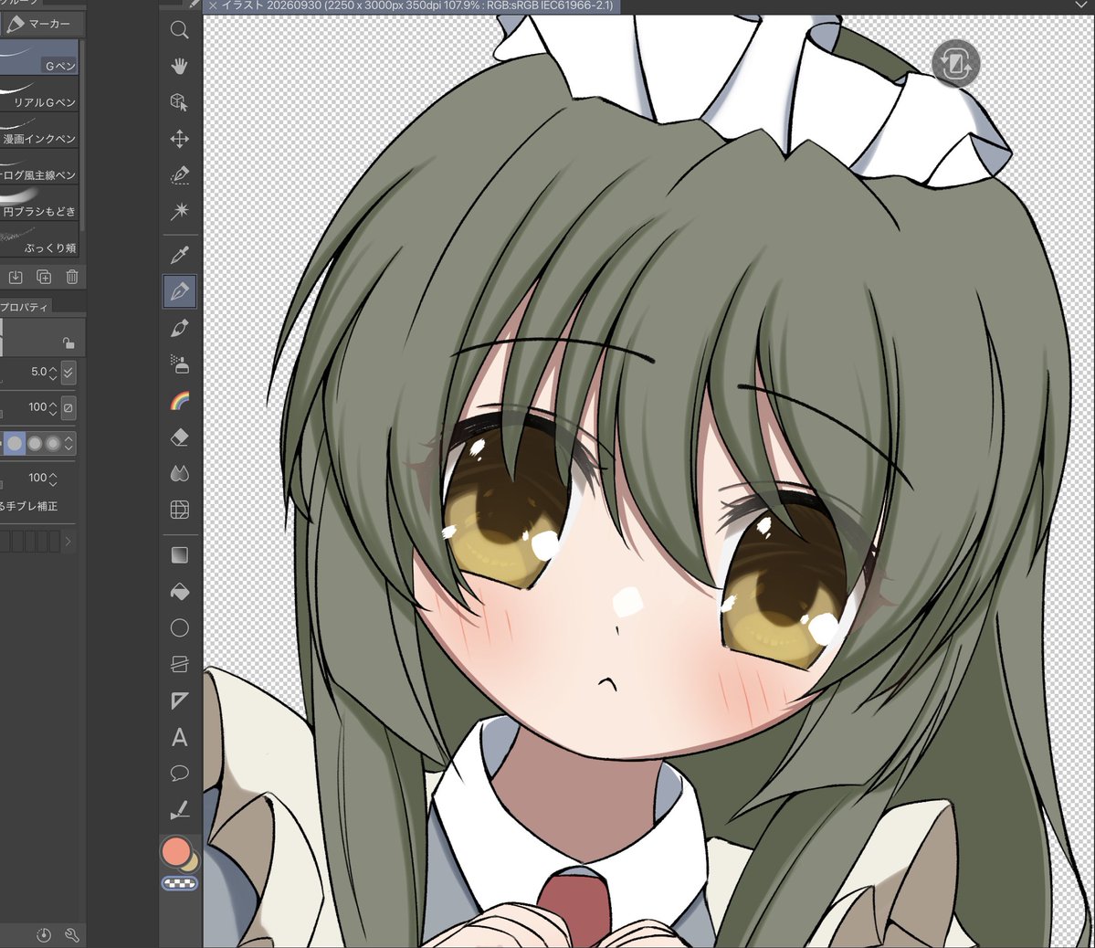Viewport: 1095px width, 948px height.
Task: Select the Fill bucket tool
Action: pyautogui.click(x=180, y=591)
